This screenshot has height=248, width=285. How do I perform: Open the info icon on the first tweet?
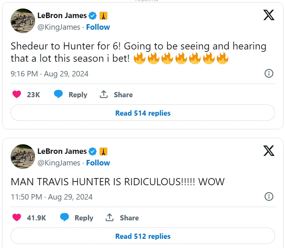pos(269,73)
